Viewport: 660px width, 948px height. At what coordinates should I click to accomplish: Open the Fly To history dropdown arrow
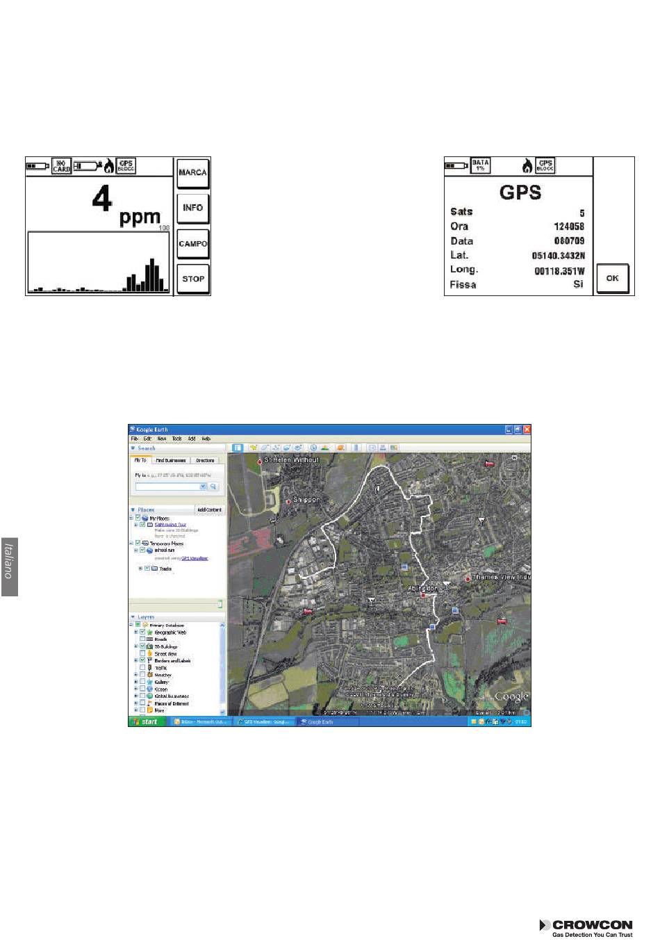click(204, 487)
